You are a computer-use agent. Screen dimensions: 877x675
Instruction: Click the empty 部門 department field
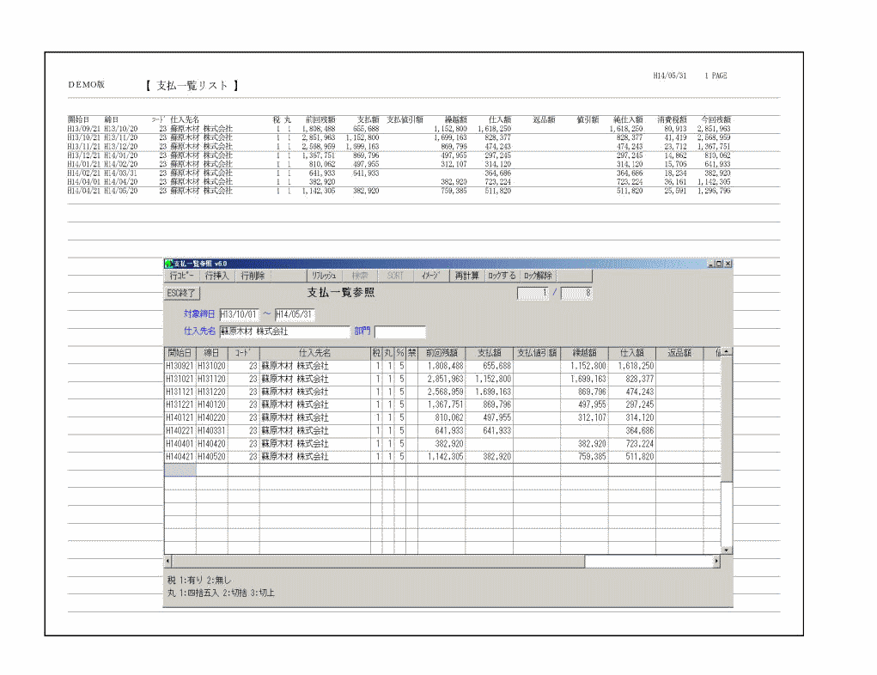tap(400, 331)
